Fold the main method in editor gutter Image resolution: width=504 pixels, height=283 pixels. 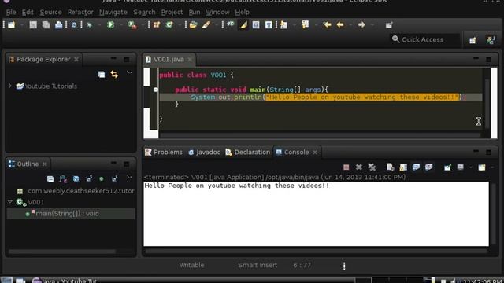[156, 90]
